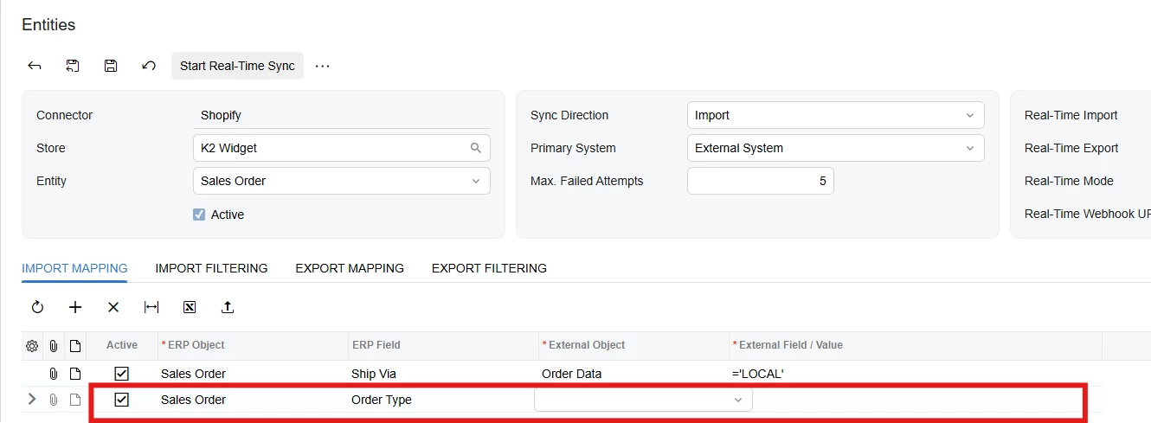
Task: Delete the selected mapping row
Action: [113, 307]
